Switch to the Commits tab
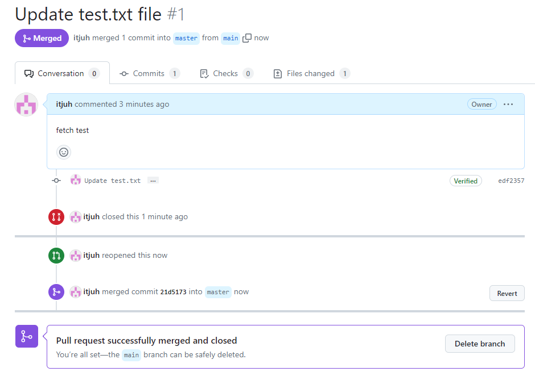 pyautogui.click(x=150, y=74)
